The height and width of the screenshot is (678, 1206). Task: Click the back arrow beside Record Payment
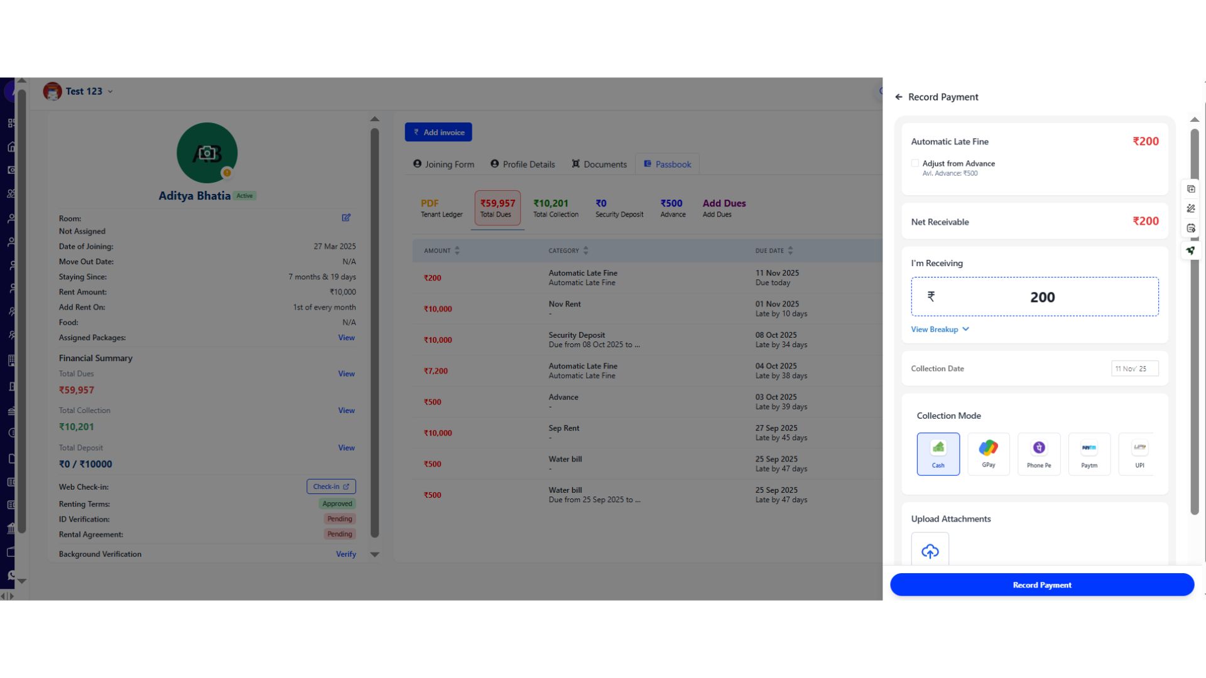(x=899, y=97)
